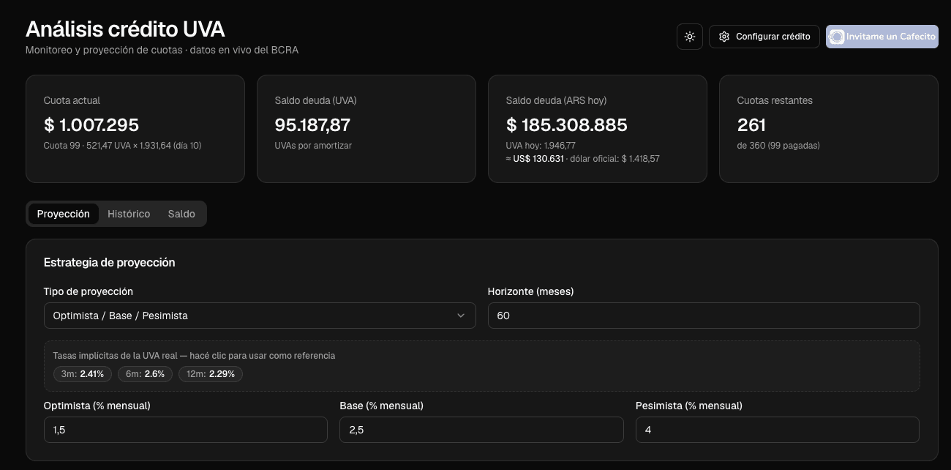Click the Estrategia de proyección heading
The image size is (951, 470).
[110, 262]
